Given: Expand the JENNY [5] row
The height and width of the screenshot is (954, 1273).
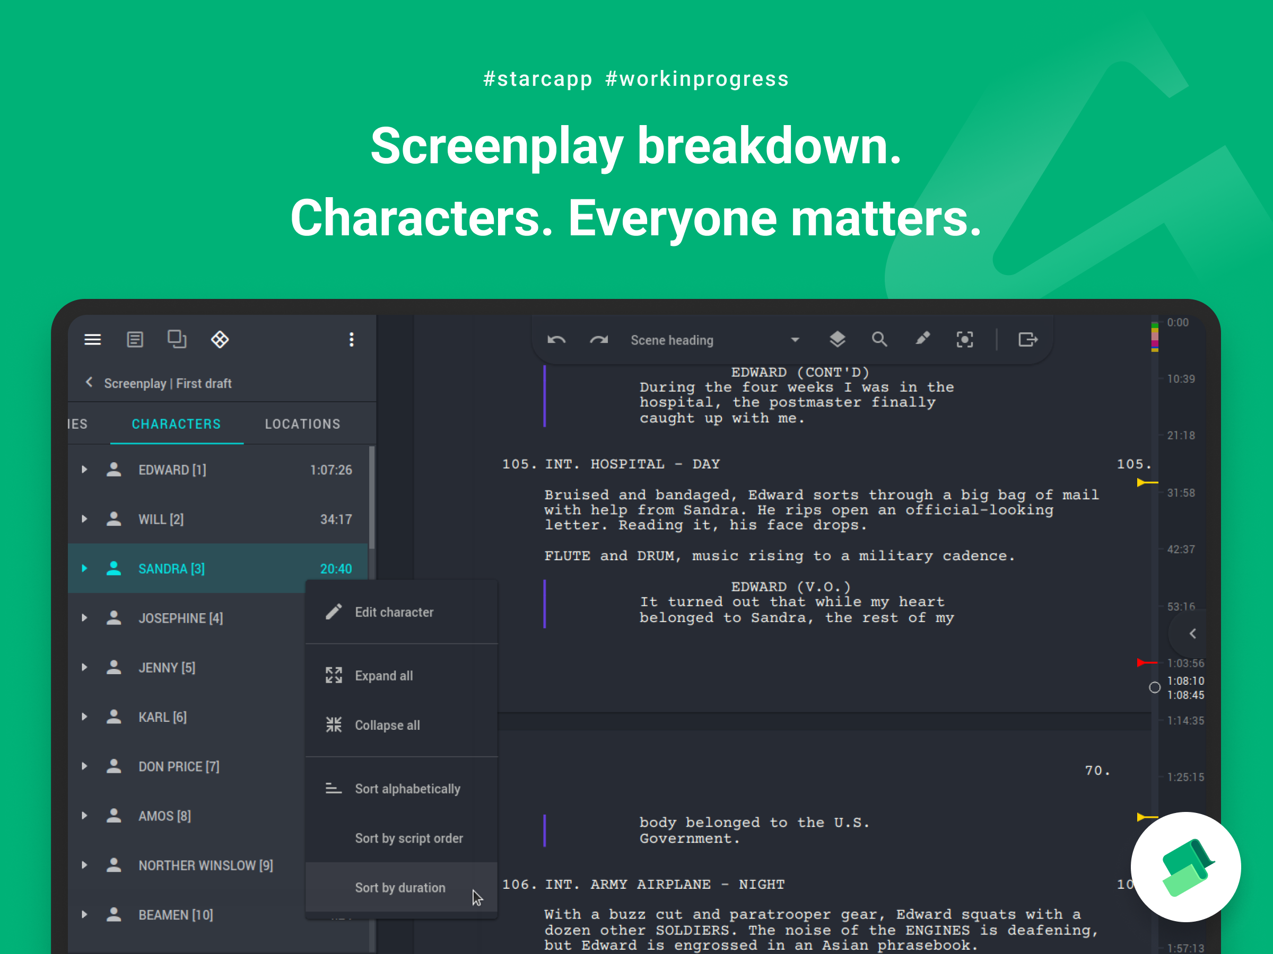Looking at the screenshot, I should pyautogui.click(x=84, y=668).
